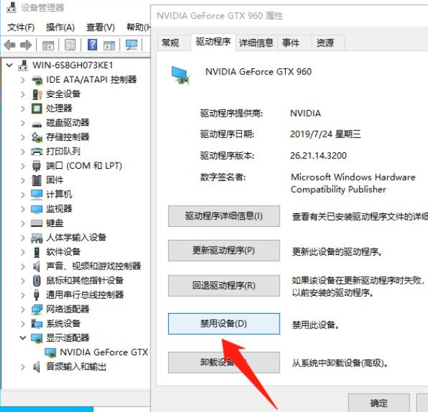Open the 查看(V) menu
The image size is (428, 412).
[x=101, y=27]
